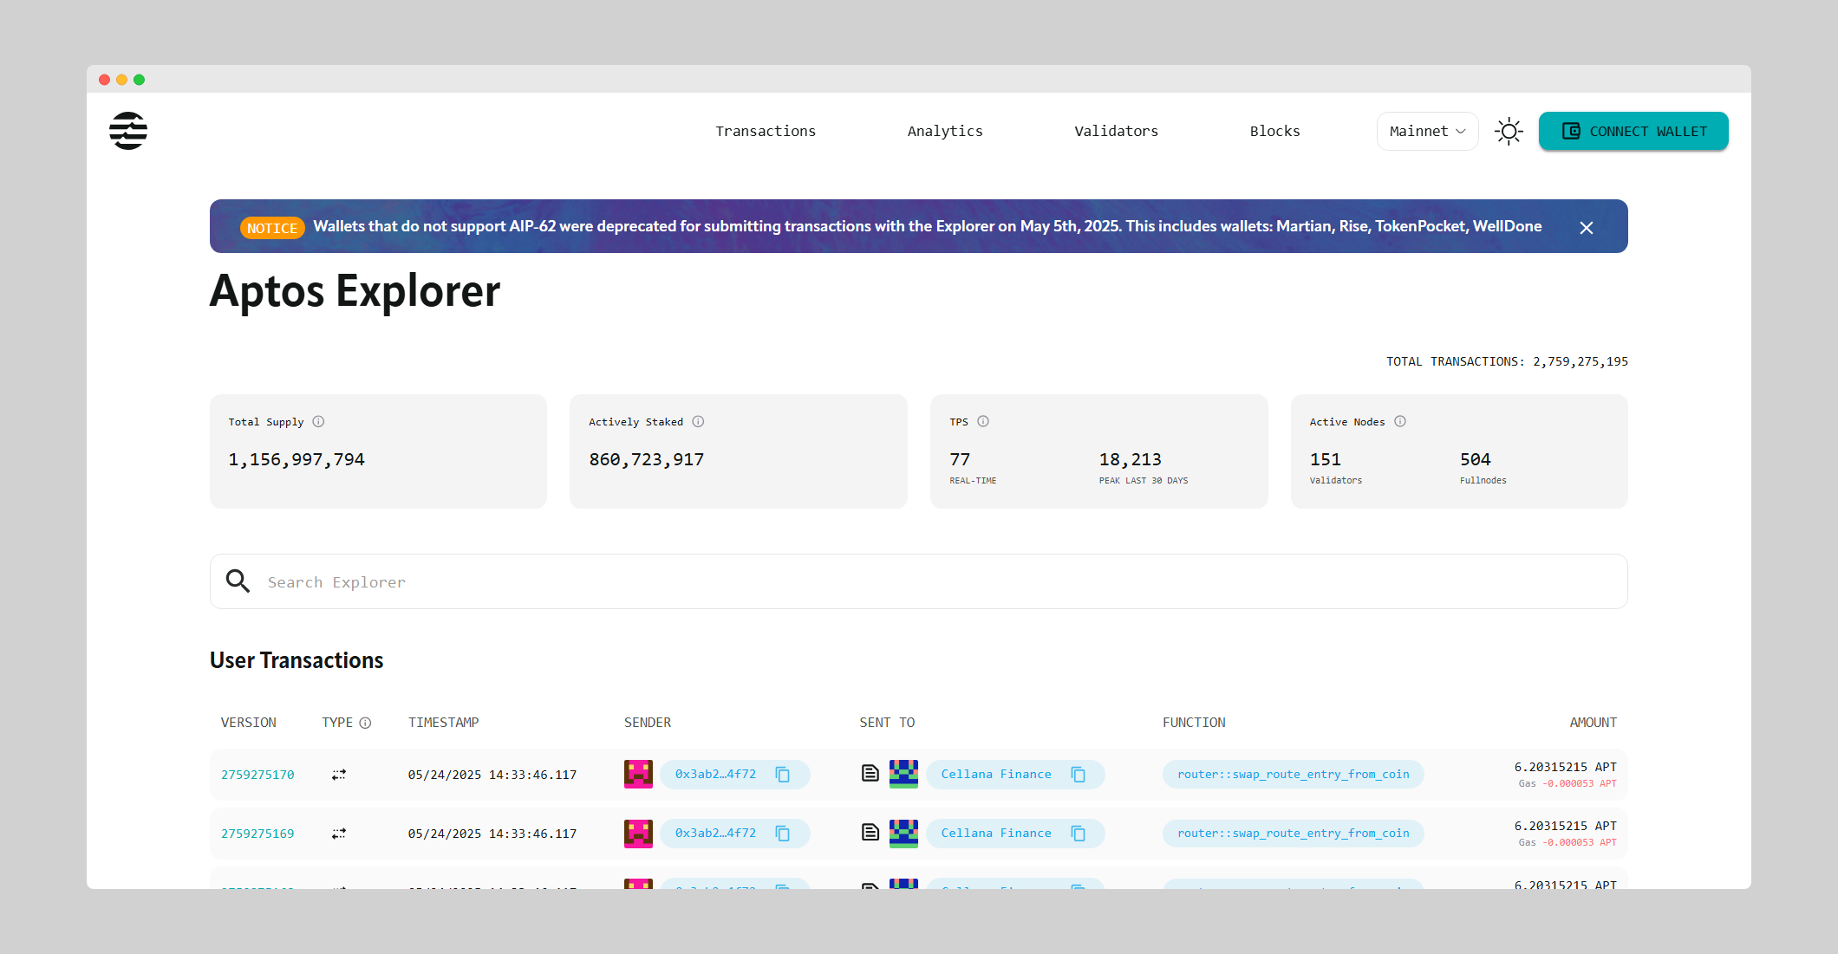1838x954 pixels.
Task: Open sender 0x3ab2…4f72 in row 2759275170
Action: [715, 775]
